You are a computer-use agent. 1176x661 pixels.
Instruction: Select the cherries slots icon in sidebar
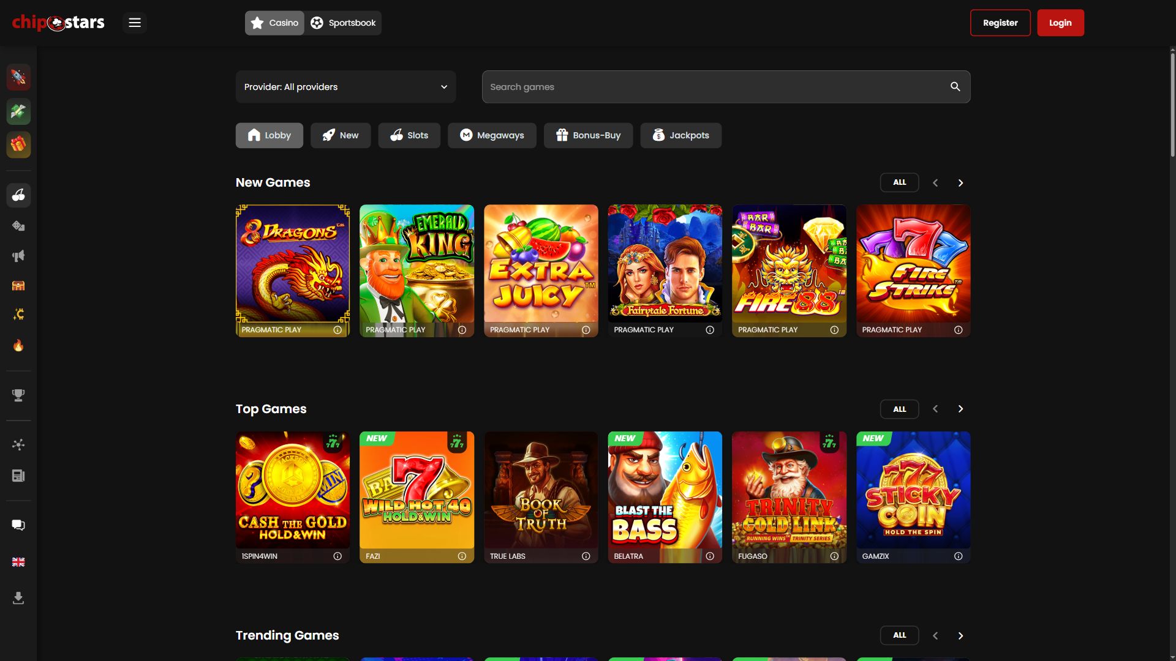pos(18,195)
